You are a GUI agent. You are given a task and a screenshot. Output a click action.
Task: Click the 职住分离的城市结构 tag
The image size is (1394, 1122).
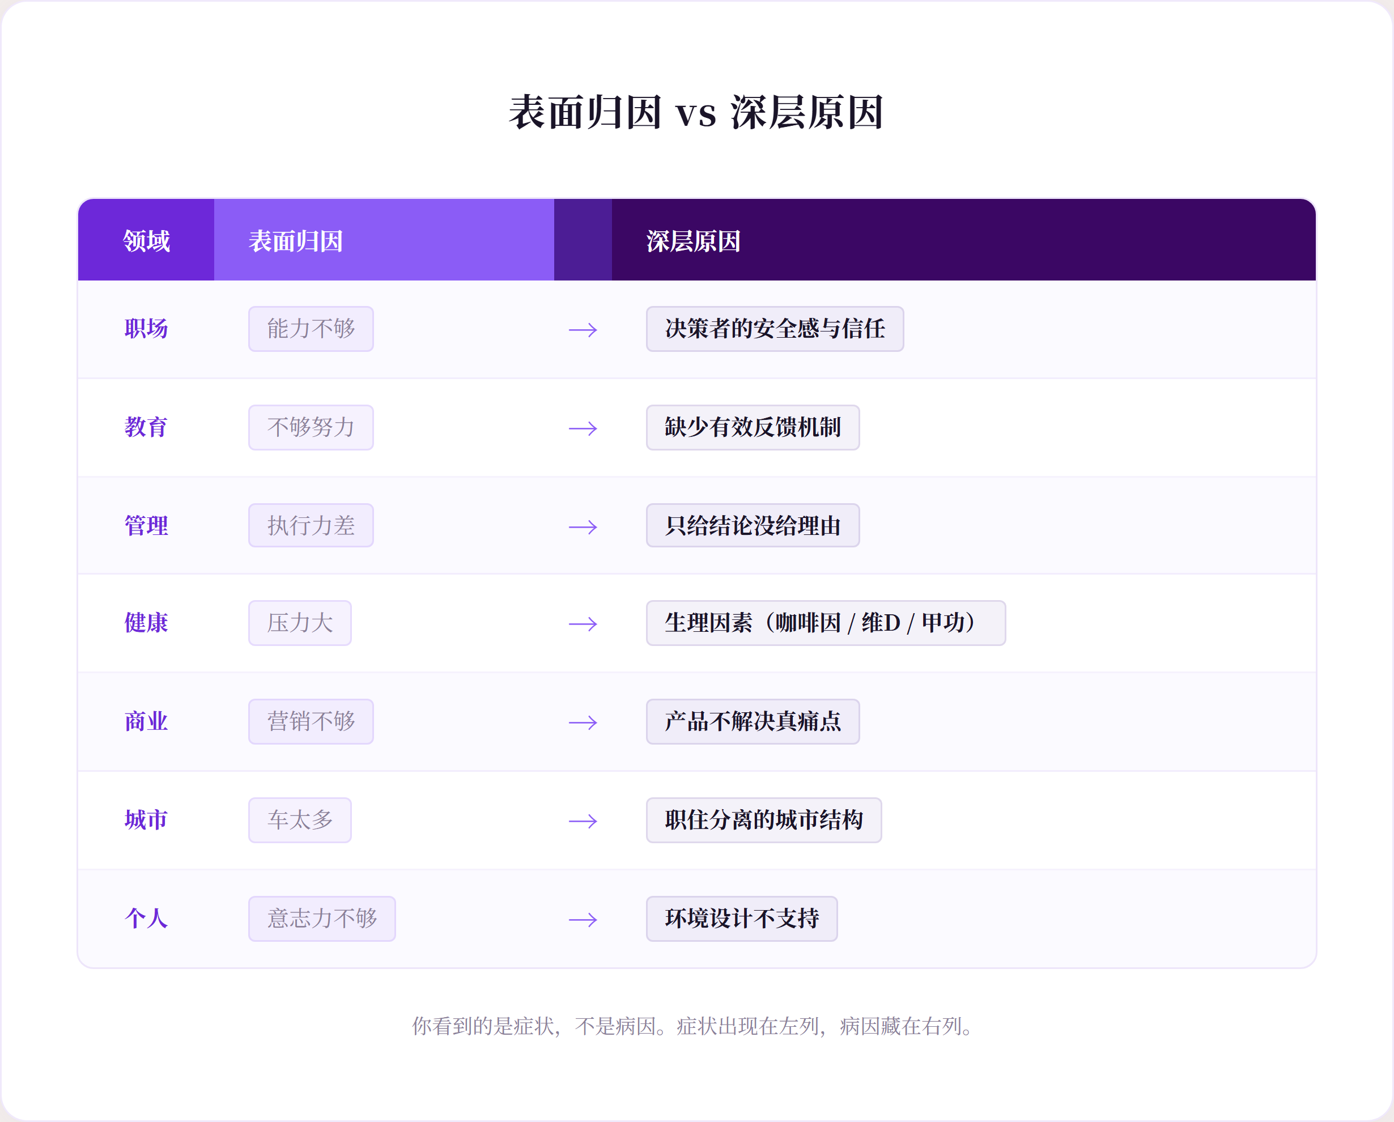point(764,820)
